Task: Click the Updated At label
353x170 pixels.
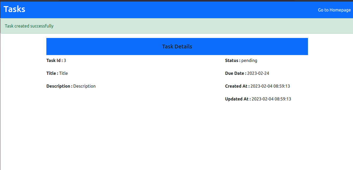Action: coord(238,99)
